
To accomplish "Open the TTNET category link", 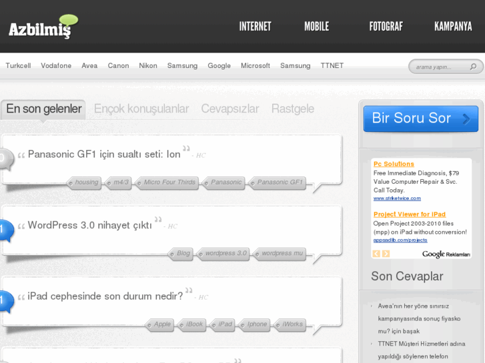I will [332, 65].
